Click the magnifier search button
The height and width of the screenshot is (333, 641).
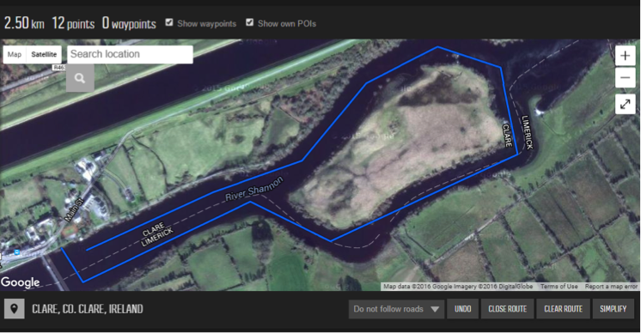pos(80,78)
